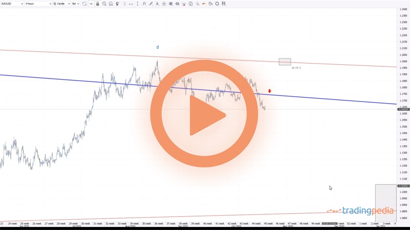410x230 pixels.
Task: Select the blue 'd' wave label
Action: point(158,47)
